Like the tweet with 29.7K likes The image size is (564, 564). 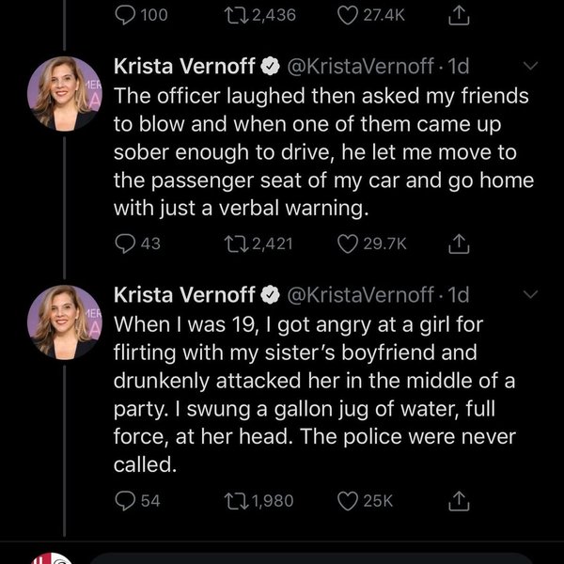[347, 244]
